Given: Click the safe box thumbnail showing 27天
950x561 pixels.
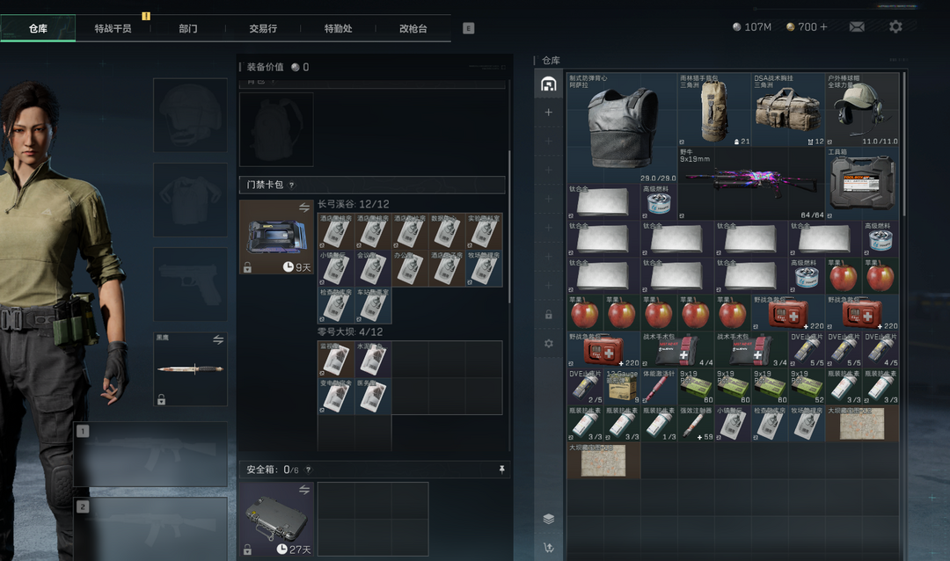Looking at the screenshot, I should (276, 519).
